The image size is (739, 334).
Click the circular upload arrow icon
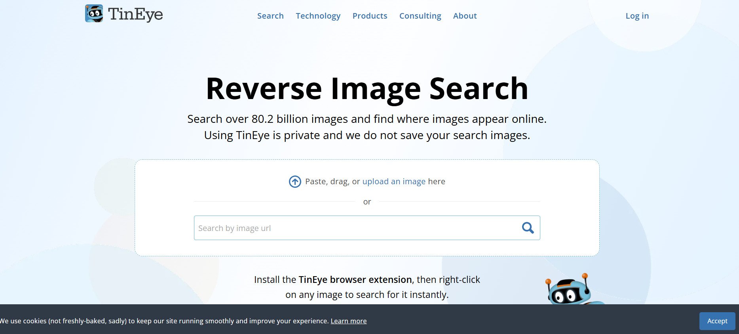tap(295, 181)
